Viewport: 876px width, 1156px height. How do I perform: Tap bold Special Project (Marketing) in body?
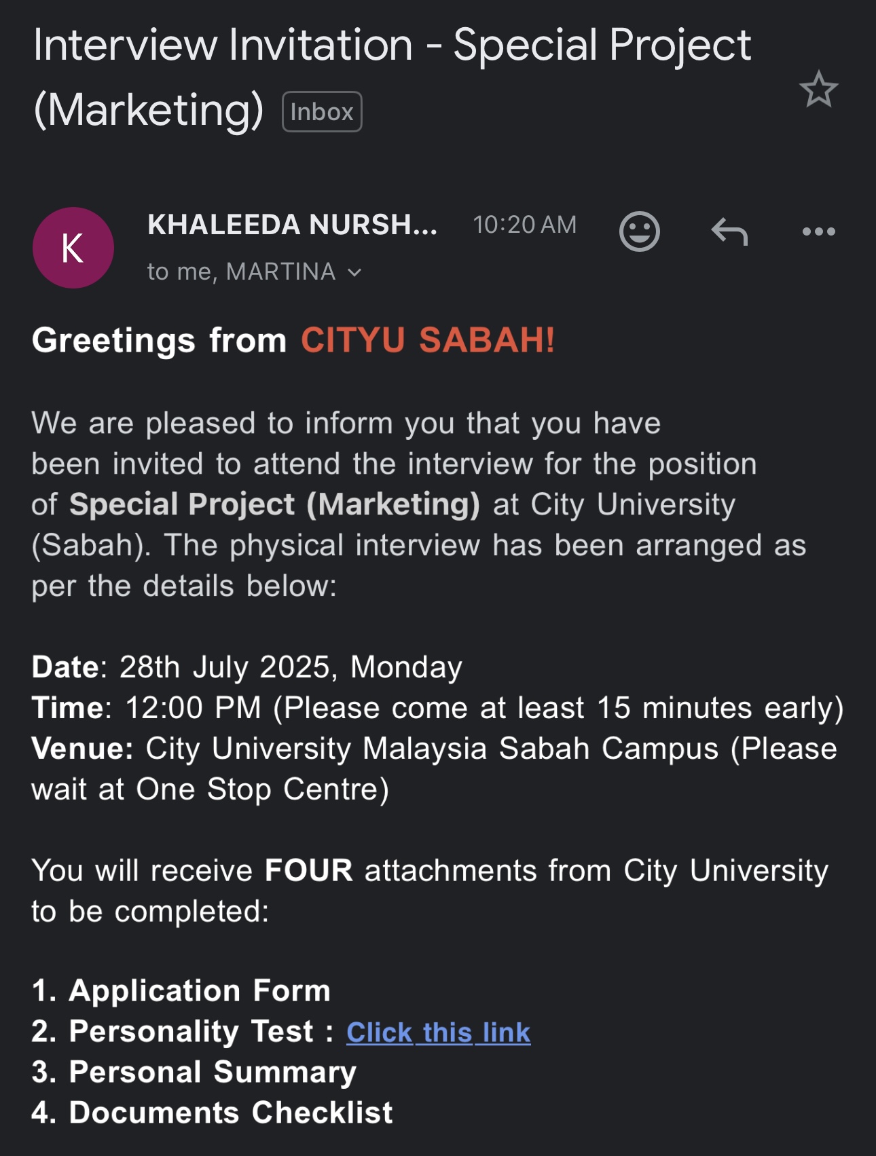tap(274, 504)
